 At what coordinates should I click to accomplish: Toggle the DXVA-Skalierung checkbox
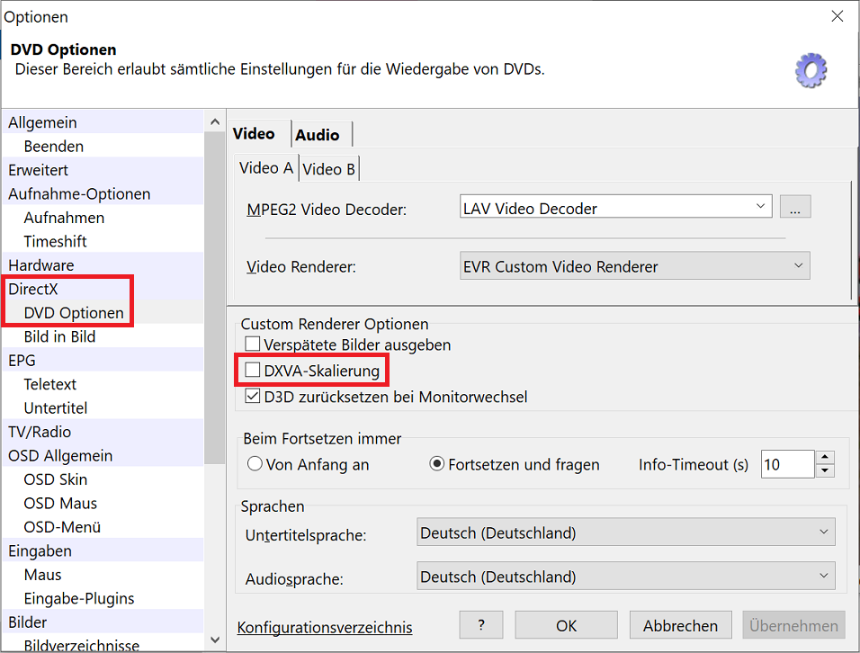[253, 371]
